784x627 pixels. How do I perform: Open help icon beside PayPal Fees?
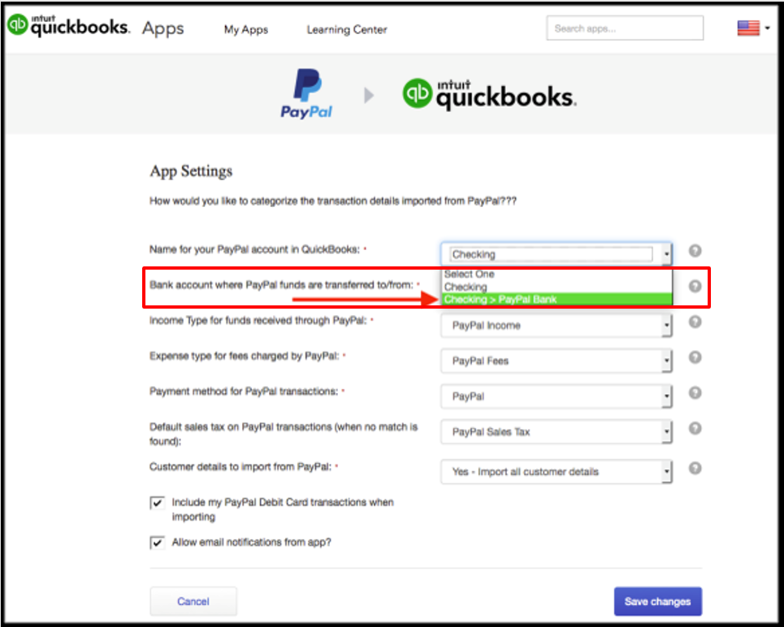[x=695, y=357]
